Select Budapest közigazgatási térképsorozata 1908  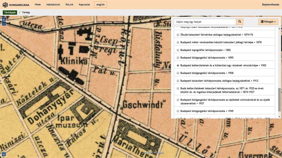click(178, 73)
